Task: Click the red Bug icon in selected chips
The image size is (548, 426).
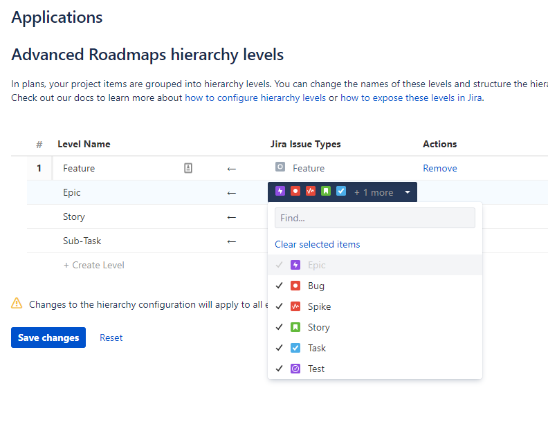Action: click(295, 191)
